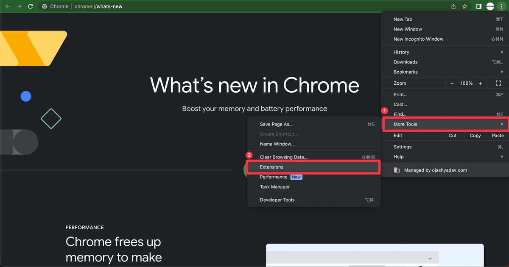Open the side panel icon

coord(478,6)
